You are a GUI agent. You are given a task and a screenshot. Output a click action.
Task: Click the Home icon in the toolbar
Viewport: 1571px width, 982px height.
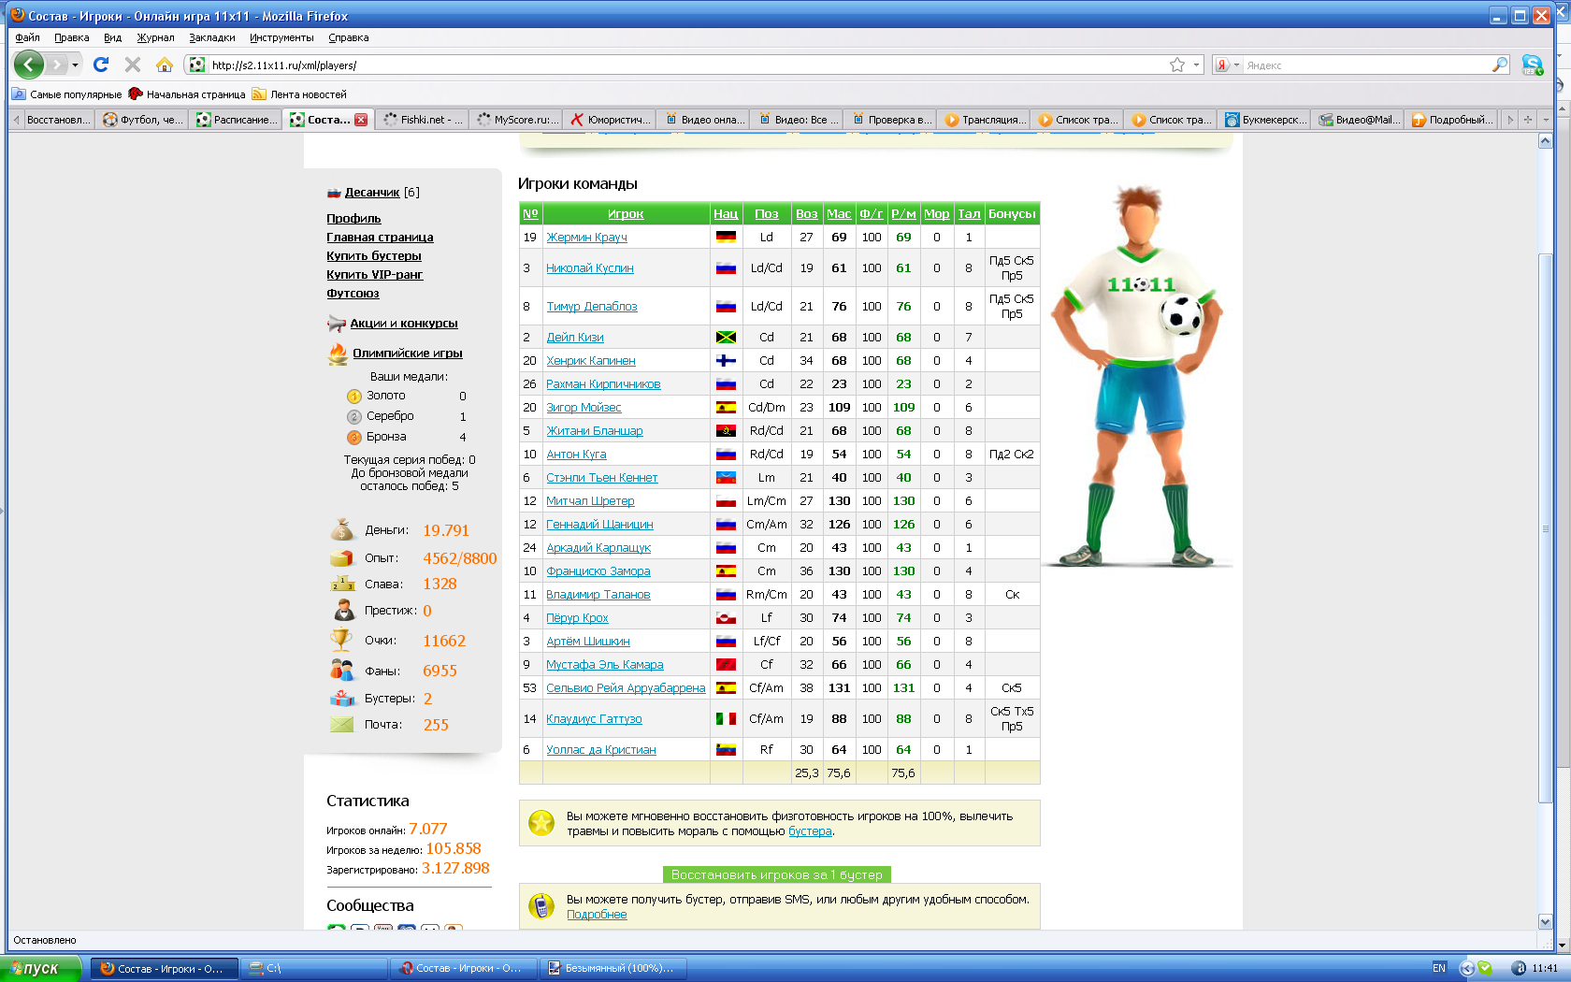[x=165, y=65]
